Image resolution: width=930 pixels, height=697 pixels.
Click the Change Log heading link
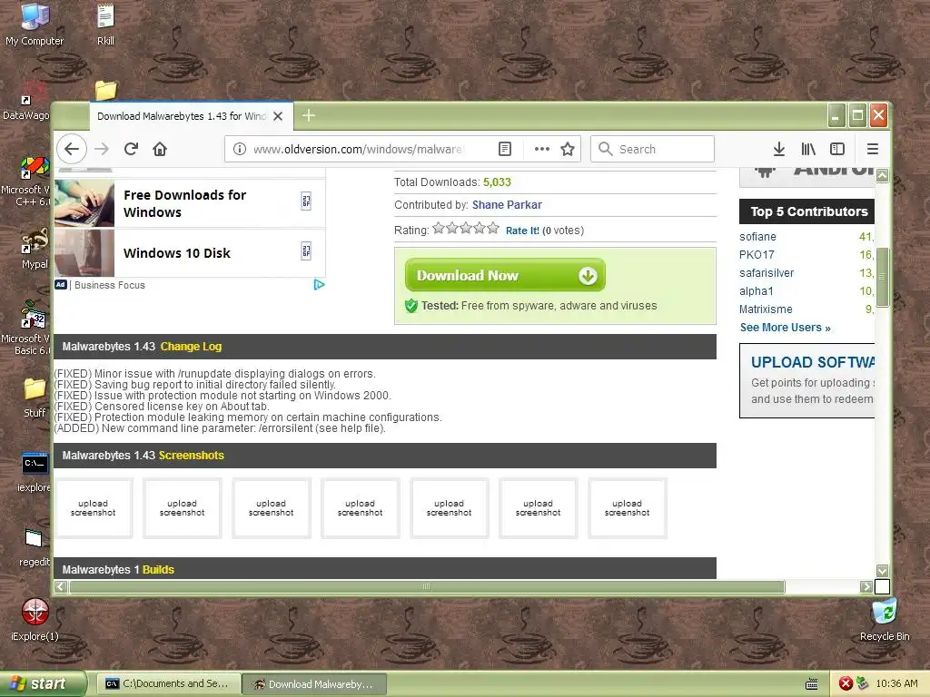click(191, 347)
